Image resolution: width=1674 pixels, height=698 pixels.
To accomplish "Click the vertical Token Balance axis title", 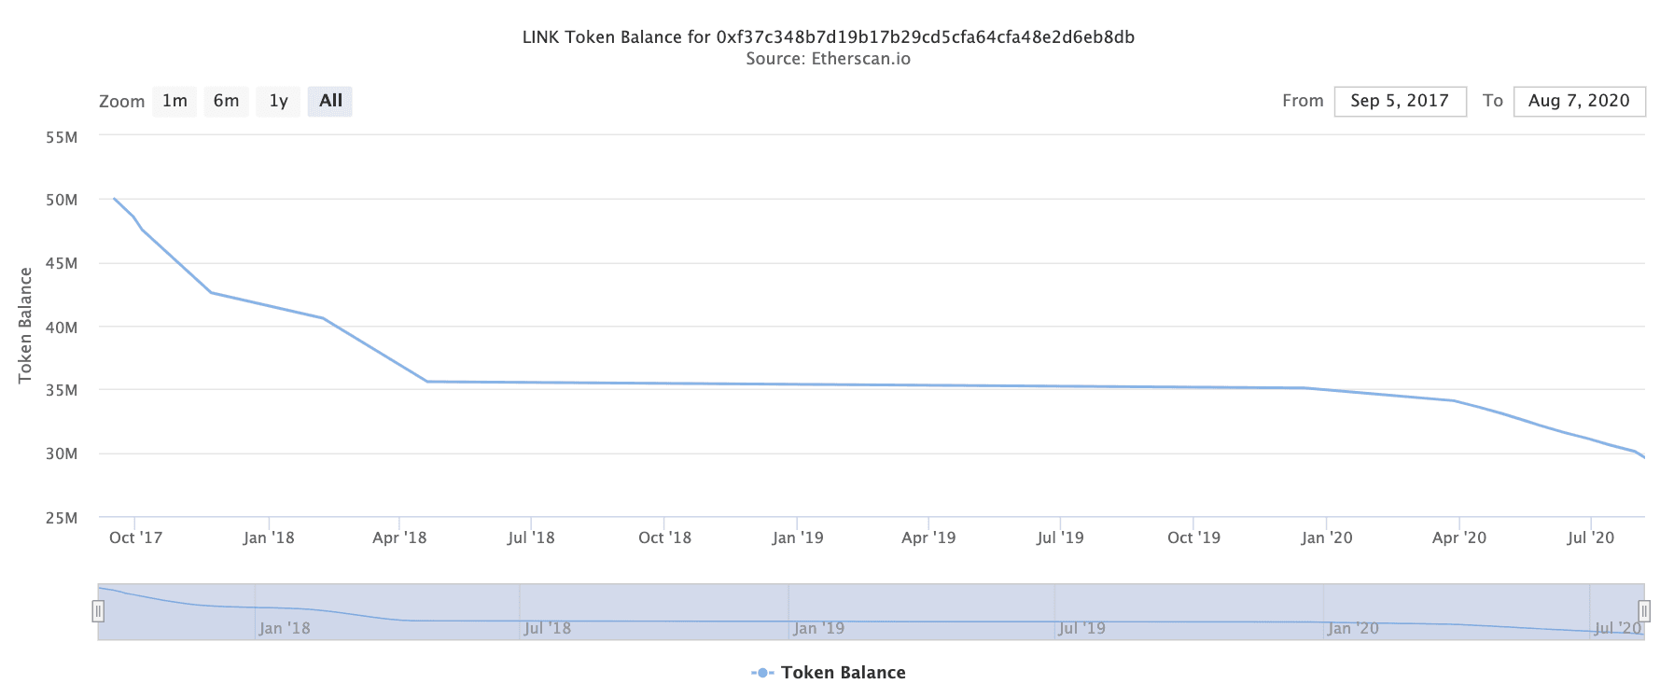I will click(25, 325).
